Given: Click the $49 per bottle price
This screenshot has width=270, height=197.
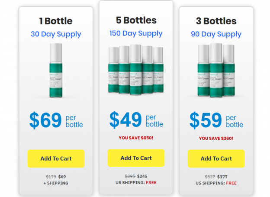Looking at the screenshot, I should pos(136,119).
